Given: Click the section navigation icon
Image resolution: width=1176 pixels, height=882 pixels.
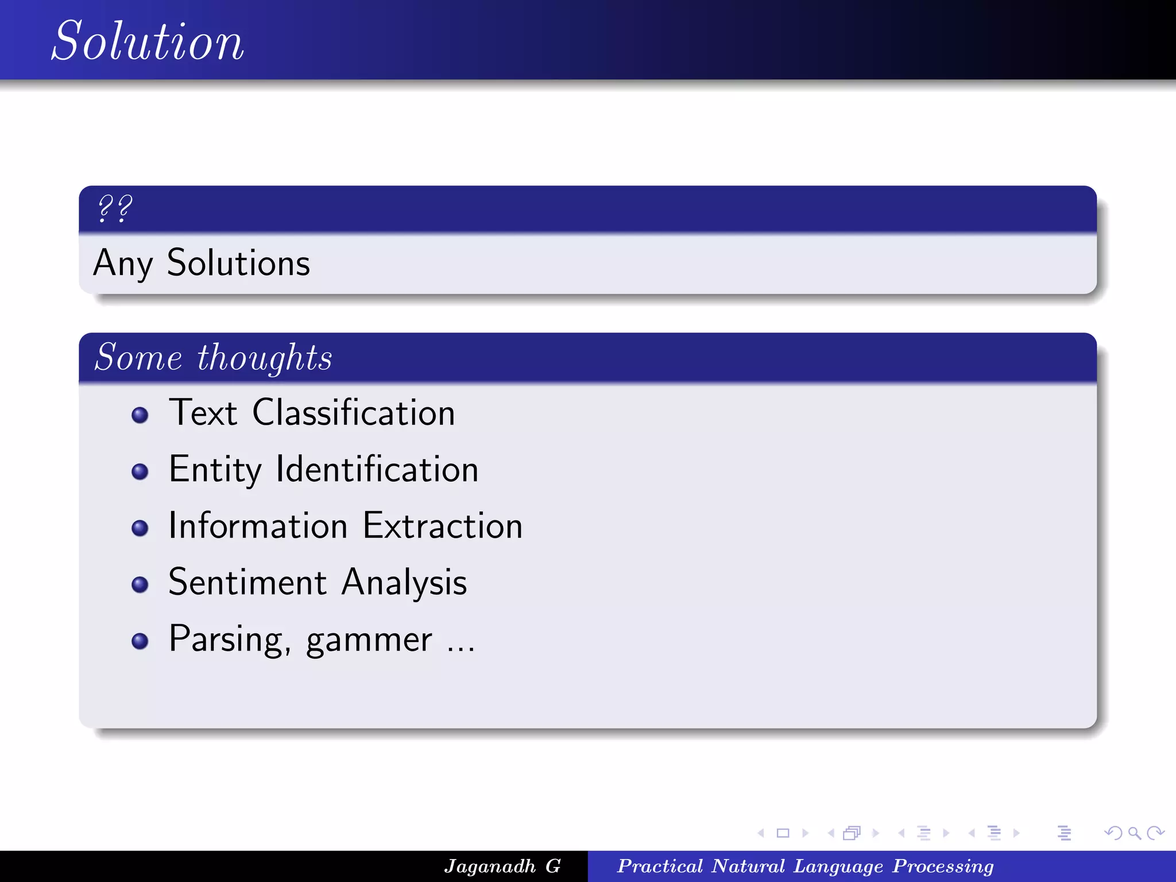Looking at the screenshot, I should (x=994, y=833).
